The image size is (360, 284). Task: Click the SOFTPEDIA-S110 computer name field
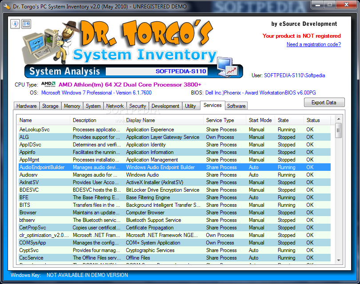pos(156,71)
